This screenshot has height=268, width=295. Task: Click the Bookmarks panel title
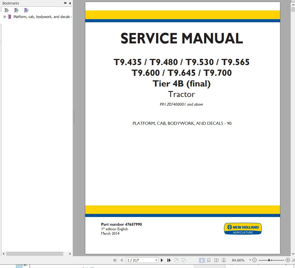click(11, 3)
